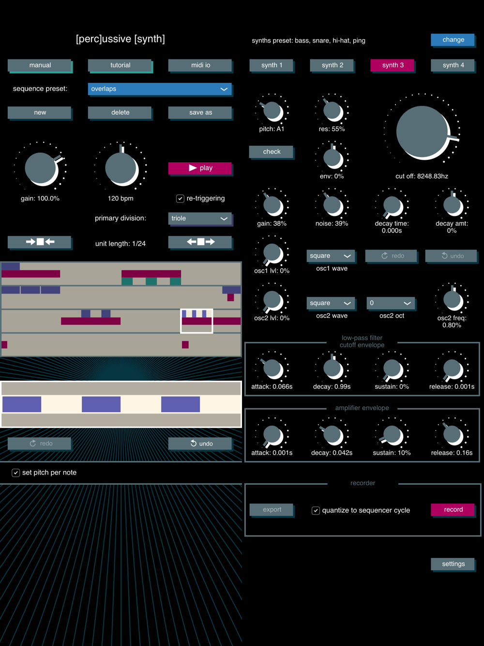Open the osc2 wave square dropdown
The image size is (484, 646).
[331, 303]
